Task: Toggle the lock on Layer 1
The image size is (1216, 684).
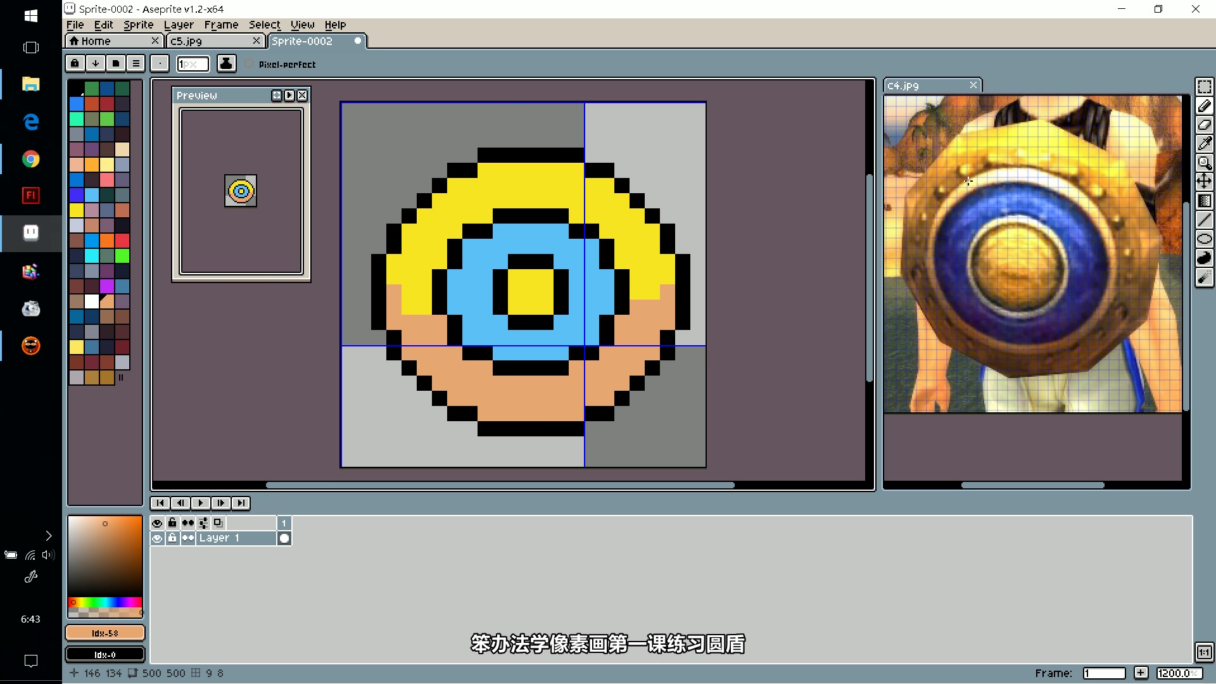Action: point(172,538)
